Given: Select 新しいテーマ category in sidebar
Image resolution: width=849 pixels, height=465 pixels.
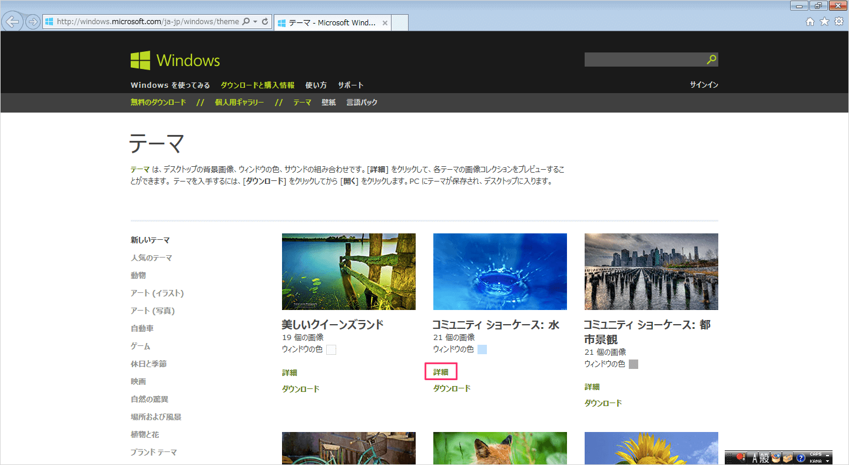Looking at the screenshot, I should pos(150,240).
